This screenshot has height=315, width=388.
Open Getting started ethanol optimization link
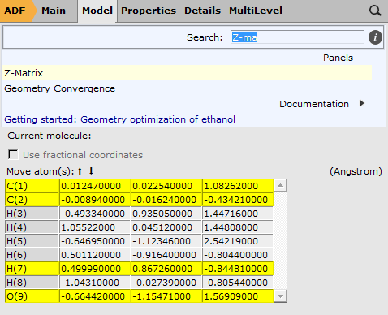119,119
